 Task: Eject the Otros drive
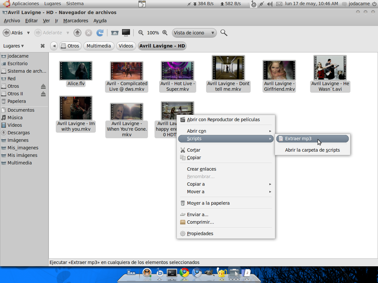pyautogui.click(x=43, y=86)
